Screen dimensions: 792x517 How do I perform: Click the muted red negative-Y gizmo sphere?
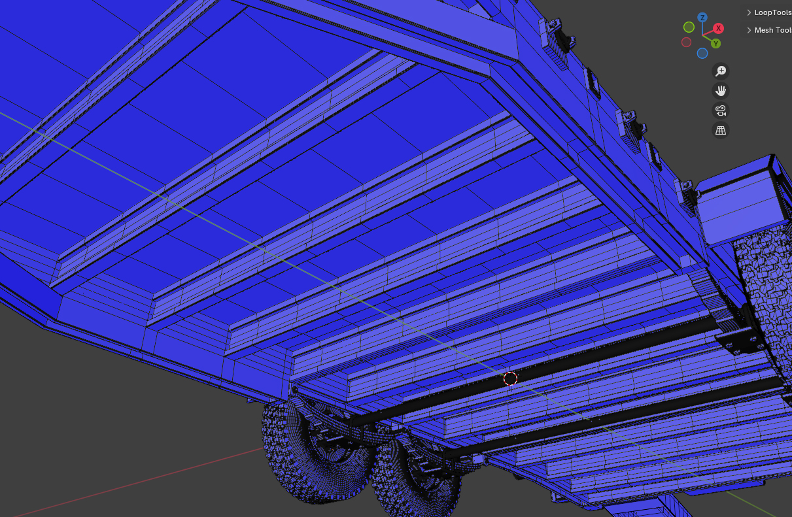(686, 42)
